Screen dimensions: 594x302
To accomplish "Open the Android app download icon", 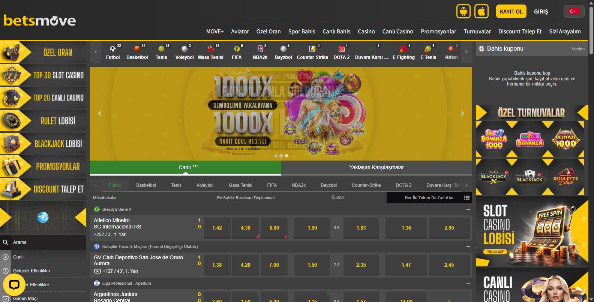I will [x=463, y=11].
